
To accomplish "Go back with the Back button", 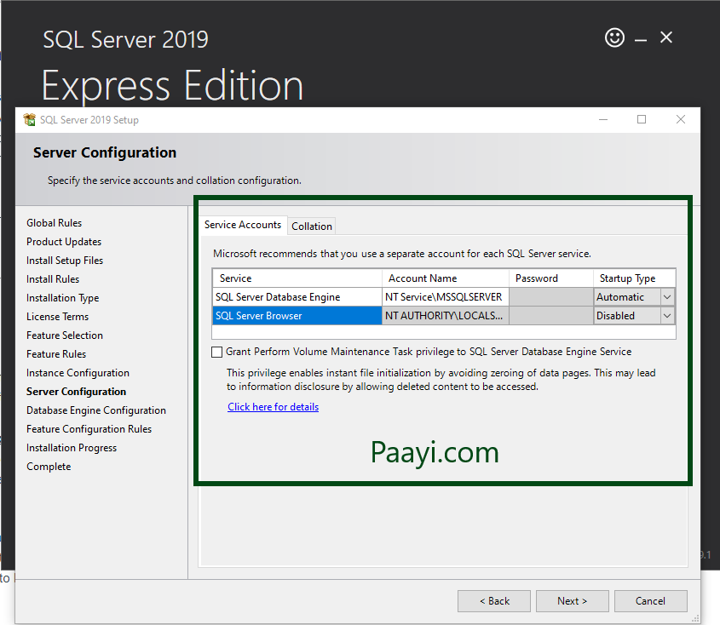I will (493, 601).
